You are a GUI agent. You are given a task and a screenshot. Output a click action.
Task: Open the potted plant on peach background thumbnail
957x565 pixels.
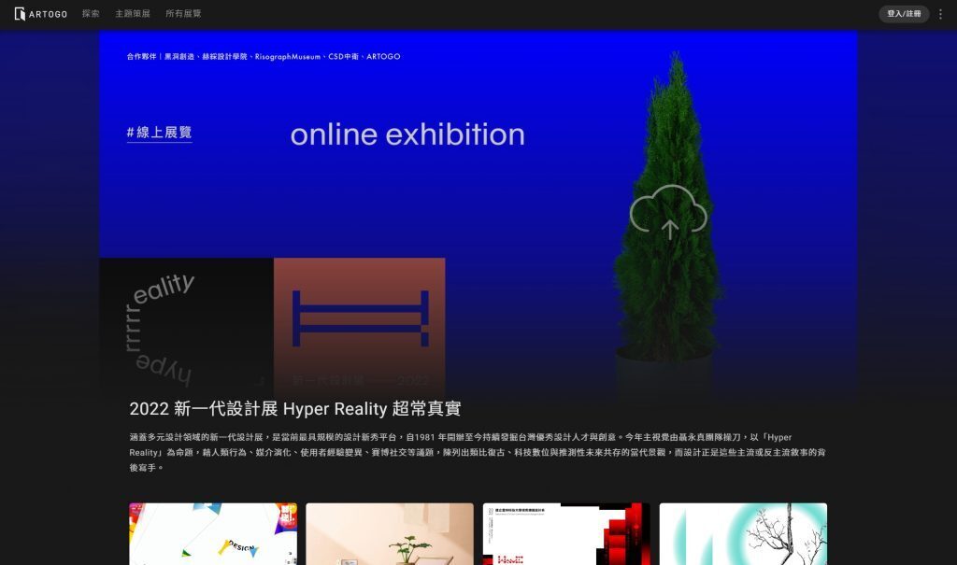coord(390,534)
